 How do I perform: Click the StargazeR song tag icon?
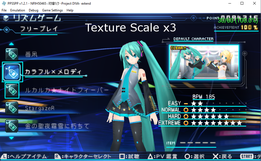pyautogui.click(x=12, y=108)
